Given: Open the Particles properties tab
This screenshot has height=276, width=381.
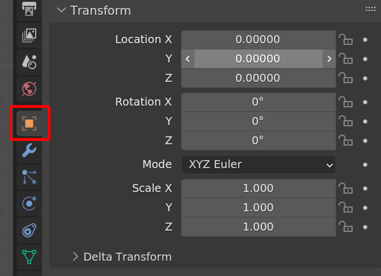Looking at the screenshot, I should point(29,177).
